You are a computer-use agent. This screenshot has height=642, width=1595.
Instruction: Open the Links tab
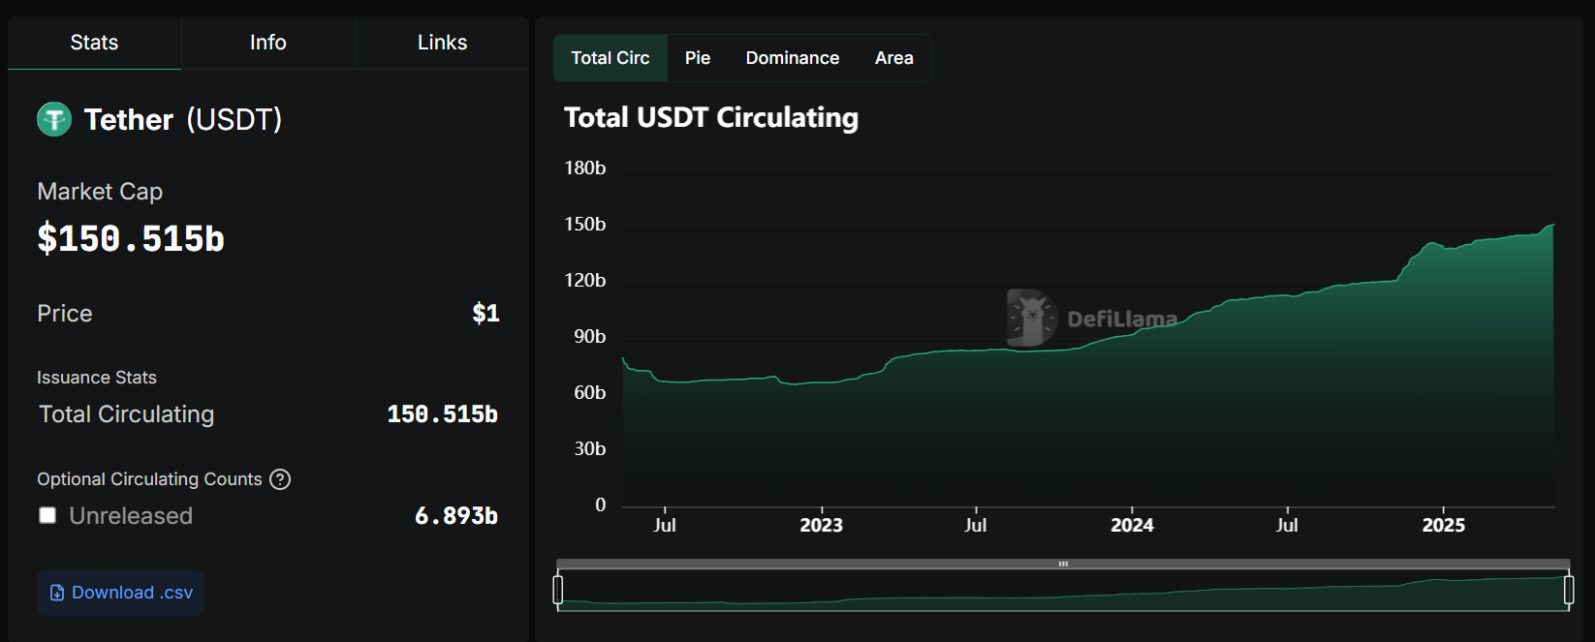(x=442, y=43)
